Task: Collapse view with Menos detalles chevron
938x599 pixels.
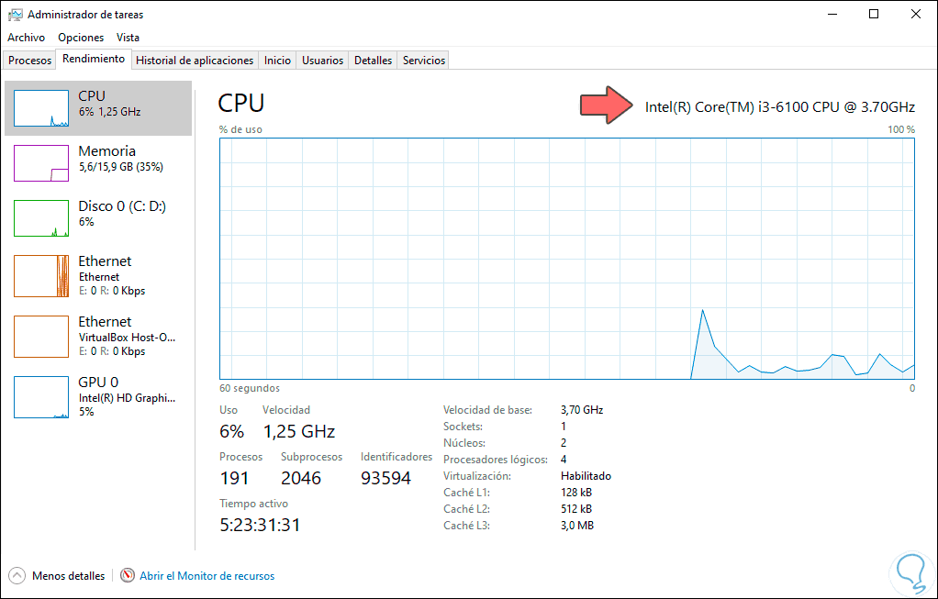Action: (x=17, y=576)
